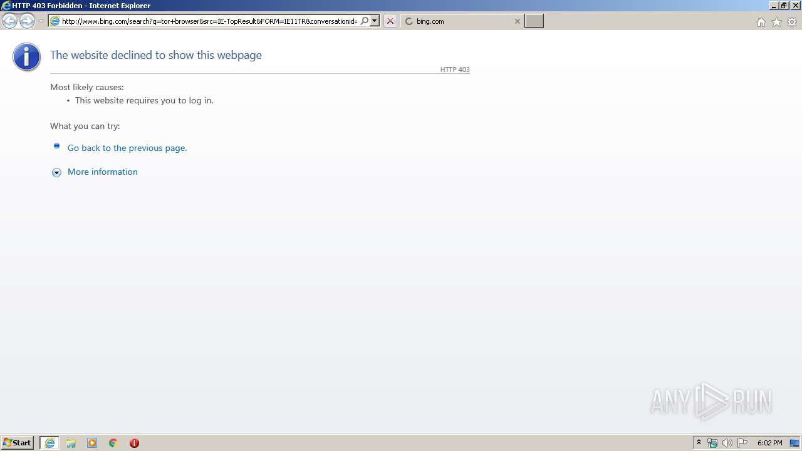Open network status tray icon

coord(712,443)
